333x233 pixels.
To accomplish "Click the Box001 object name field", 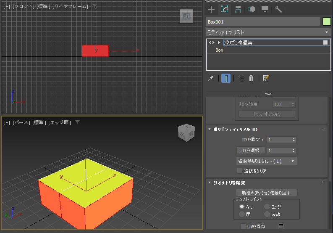I will [263, 22].
